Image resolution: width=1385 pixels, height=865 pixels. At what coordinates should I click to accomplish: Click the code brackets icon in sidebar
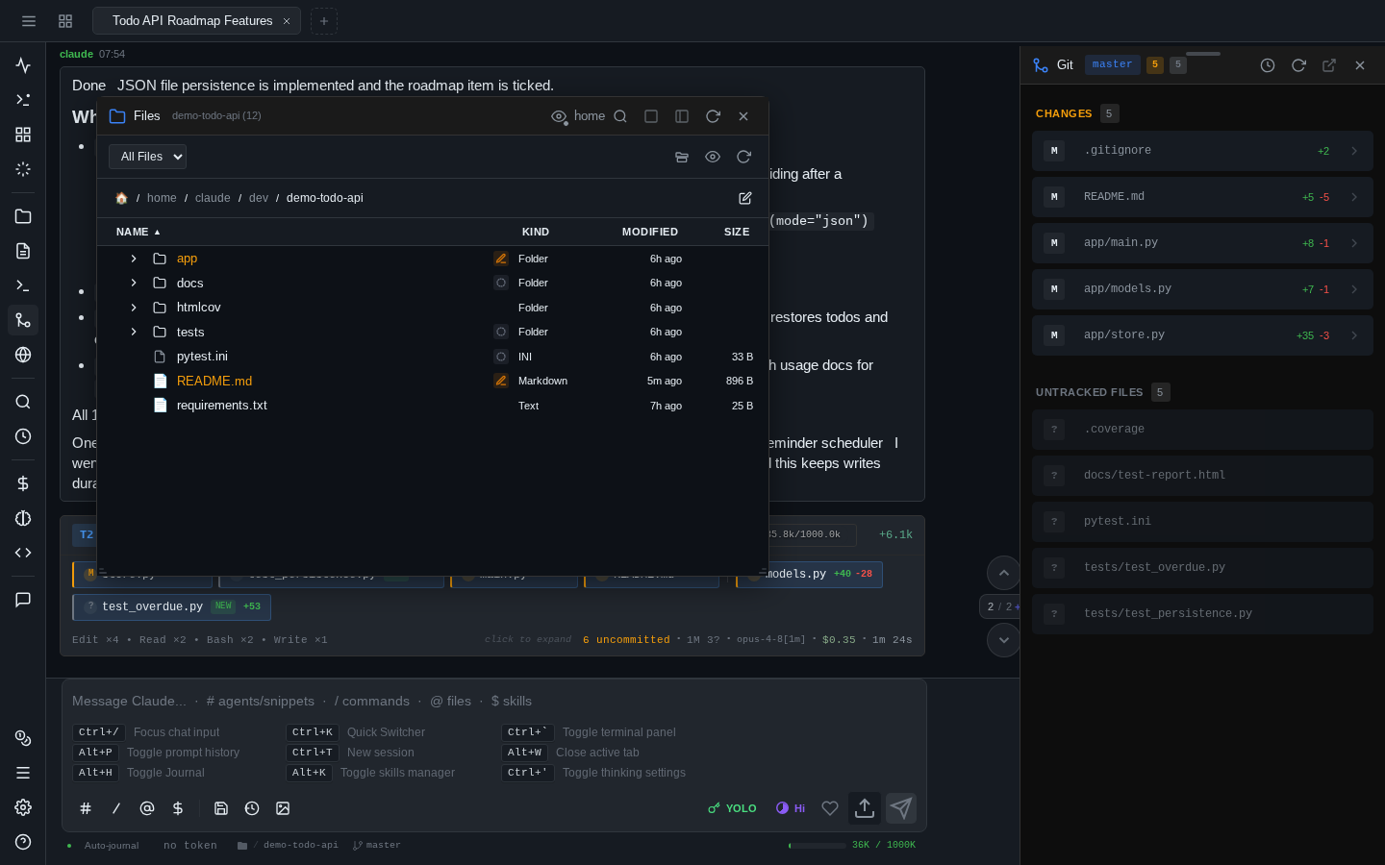pos(23,553)
